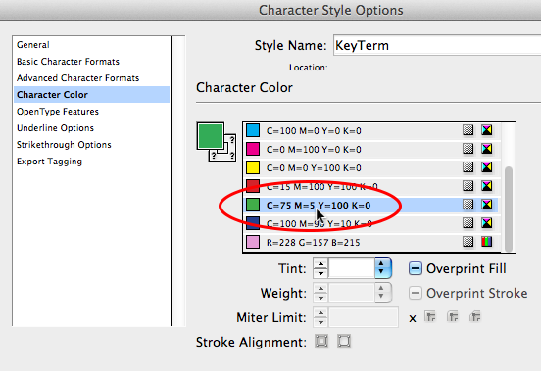Select Character Color category
Screen dimensions: 541x371
91,95
